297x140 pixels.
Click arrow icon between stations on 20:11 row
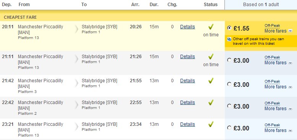tap(76, 29)
